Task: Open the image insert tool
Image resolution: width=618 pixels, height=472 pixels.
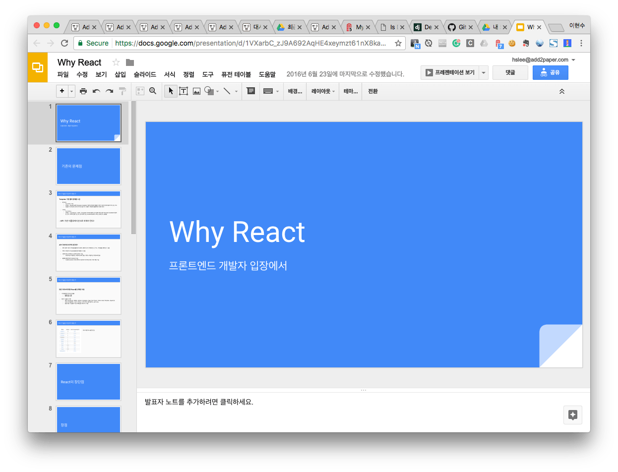Action: pos(196,91)
